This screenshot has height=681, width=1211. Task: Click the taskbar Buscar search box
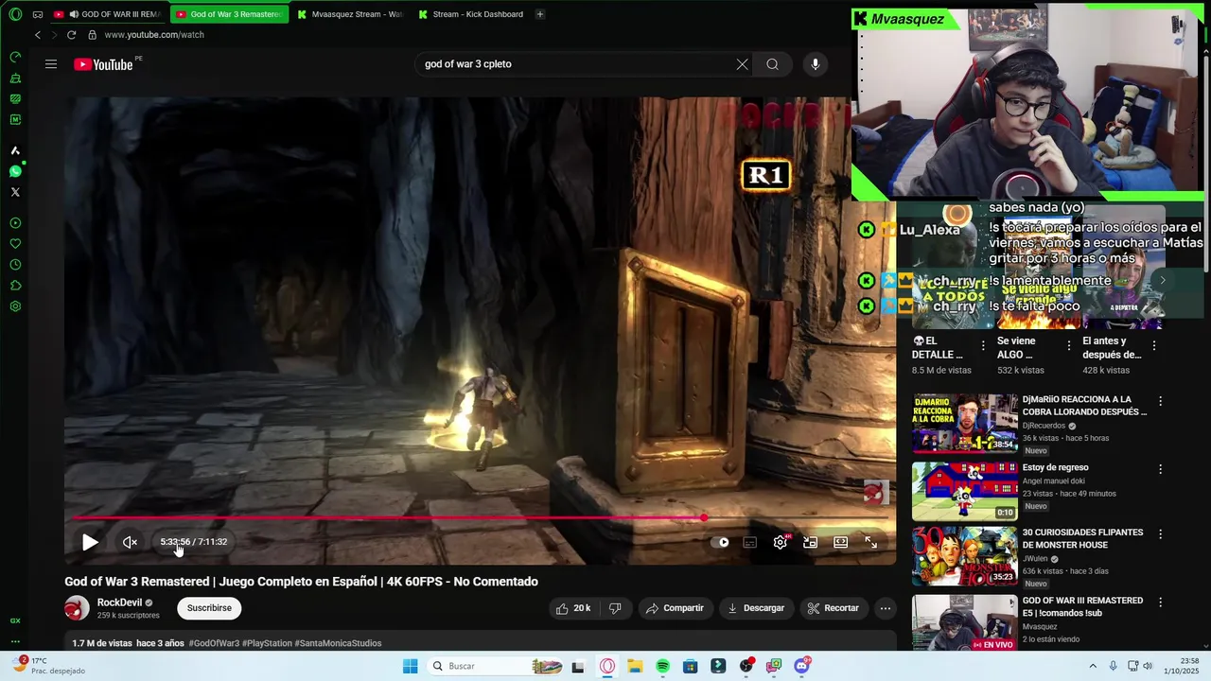(495, 666)
